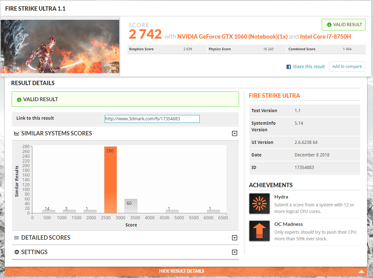Click the Graphics Score value 2 639

[x=188, y=49]
